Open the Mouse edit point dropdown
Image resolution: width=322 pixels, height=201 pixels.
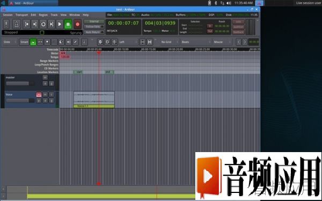point(222,42)
